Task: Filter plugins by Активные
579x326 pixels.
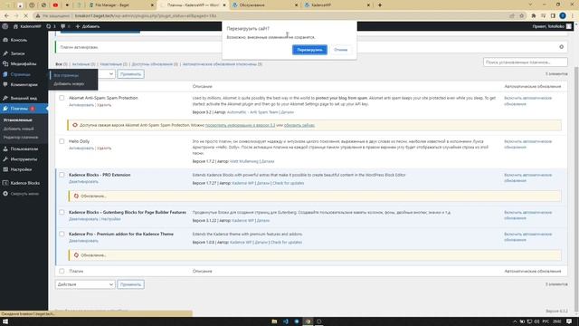Action: (x=83, y=64)
